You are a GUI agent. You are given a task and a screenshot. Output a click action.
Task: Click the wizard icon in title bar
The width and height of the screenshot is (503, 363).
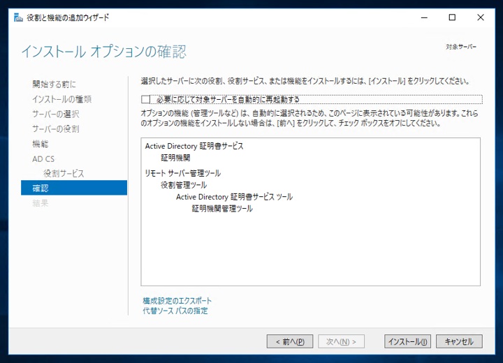tap(18, 17)
